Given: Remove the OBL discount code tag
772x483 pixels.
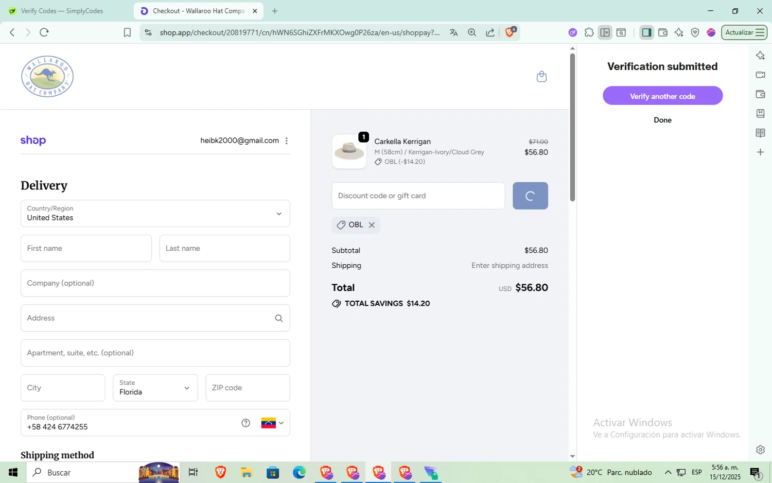Looking at the screenshot, I should (372, 225).
